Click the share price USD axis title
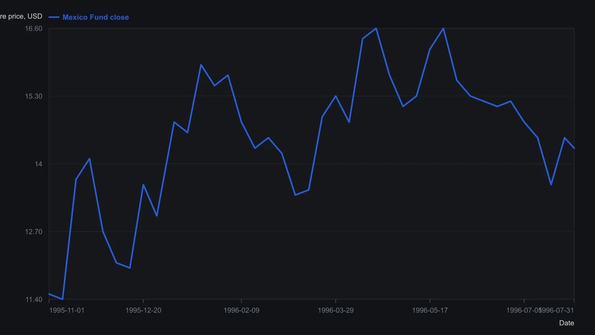 tap(21, 16)
